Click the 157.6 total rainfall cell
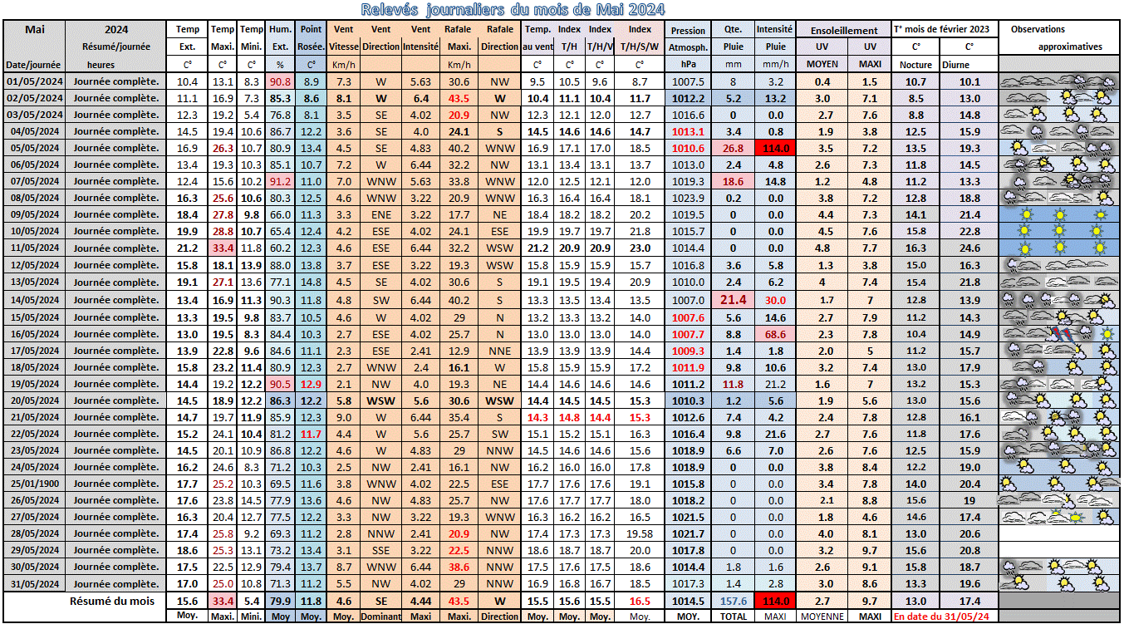 pos(733,601)
